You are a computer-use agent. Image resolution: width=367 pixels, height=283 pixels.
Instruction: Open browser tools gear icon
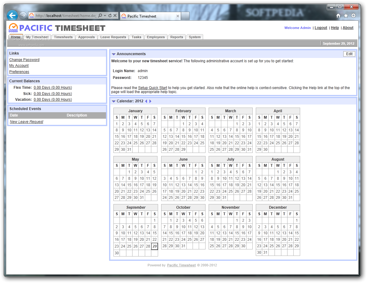click(x=353, y=16)
